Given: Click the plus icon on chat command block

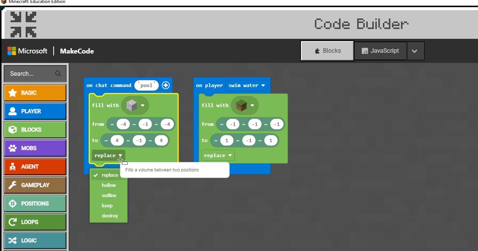Looking at the screenshot, I should pos(166,85).
